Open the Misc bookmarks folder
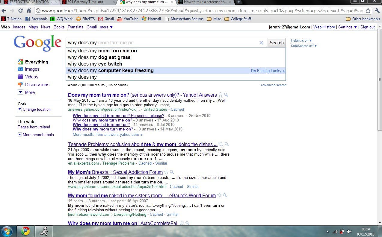Screen dimensions: 382x237 pos(214,19)
